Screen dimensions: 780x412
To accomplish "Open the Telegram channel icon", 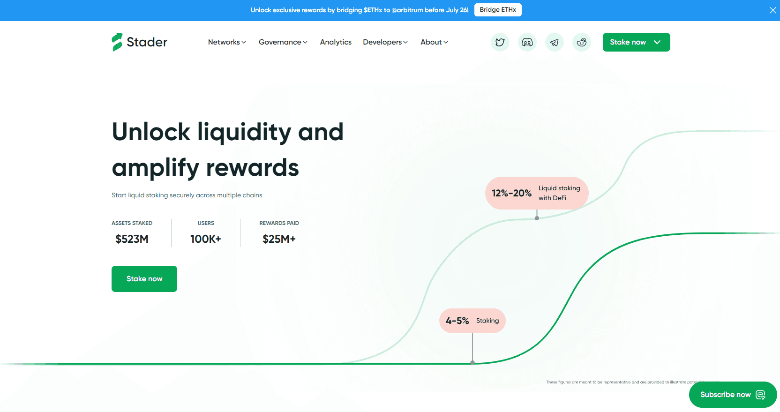I will (x=555, y=42).
